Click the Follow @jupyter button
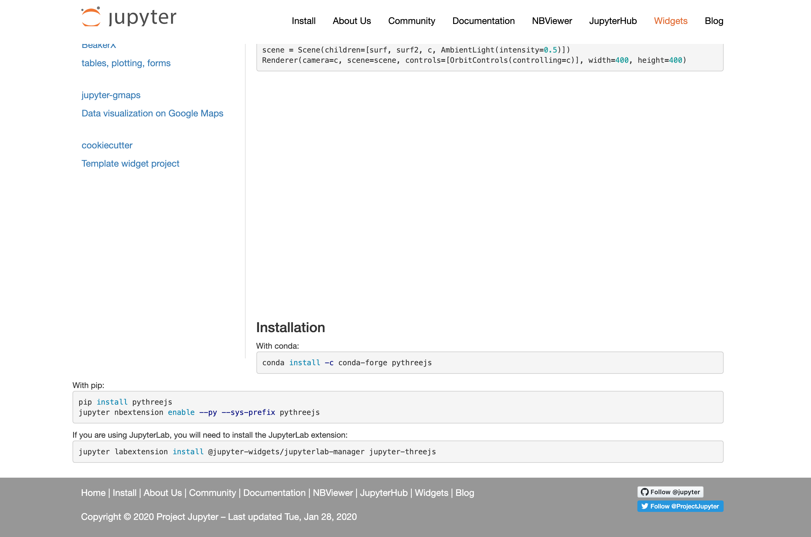The width and height of the screenshot is (811, 537). pos(670,492)
